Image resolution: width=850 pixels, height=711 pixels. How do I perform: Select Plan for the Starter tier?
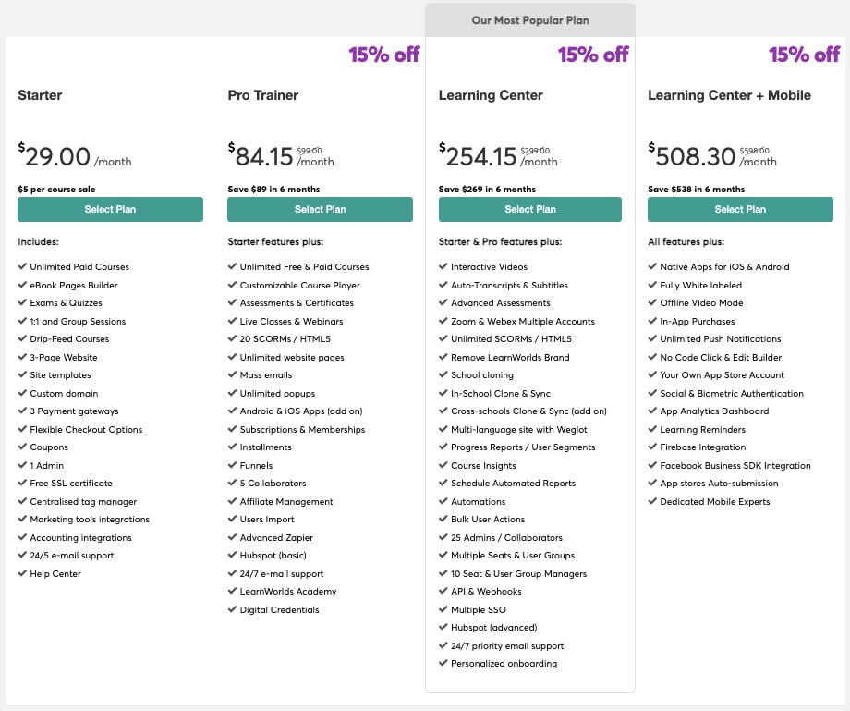click(x=110, y=209)
